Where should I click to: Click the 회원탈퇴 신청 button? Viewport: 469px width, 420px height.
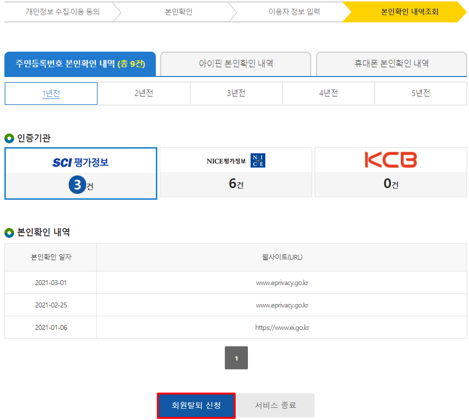click(196, 405)
